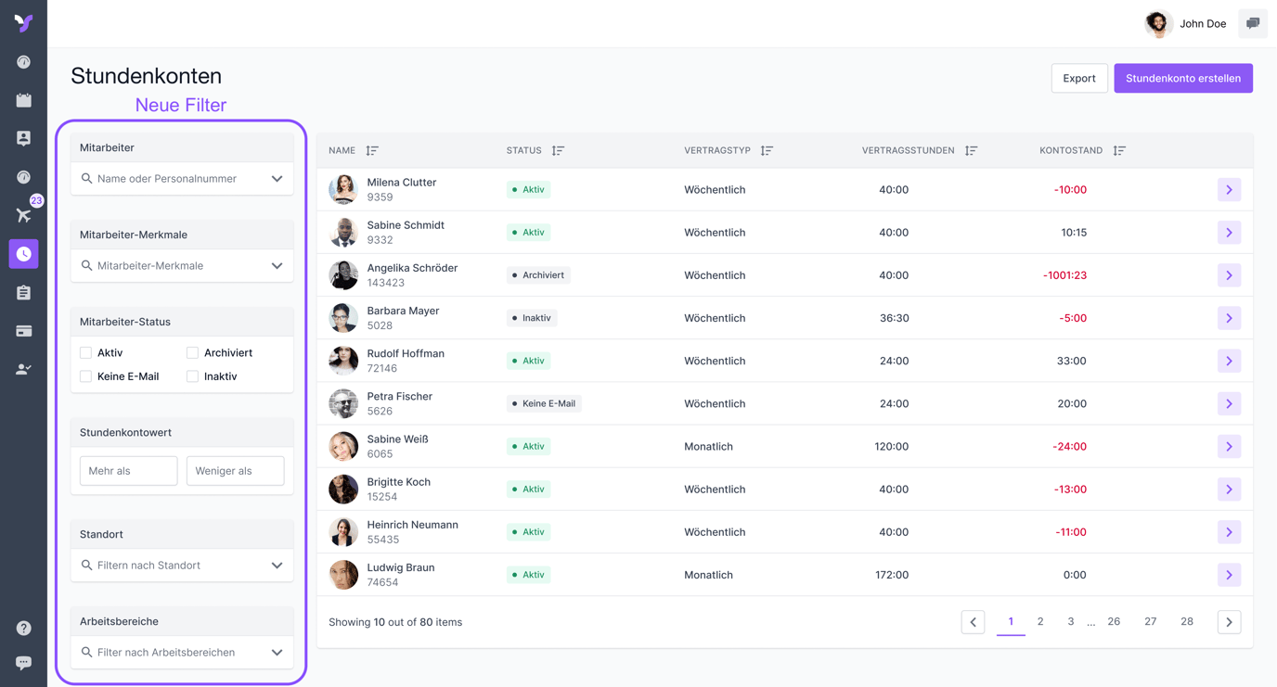Open the clipboard icon in the sidebar
This screenshot has height=687, width=1277.
(24, 293)
